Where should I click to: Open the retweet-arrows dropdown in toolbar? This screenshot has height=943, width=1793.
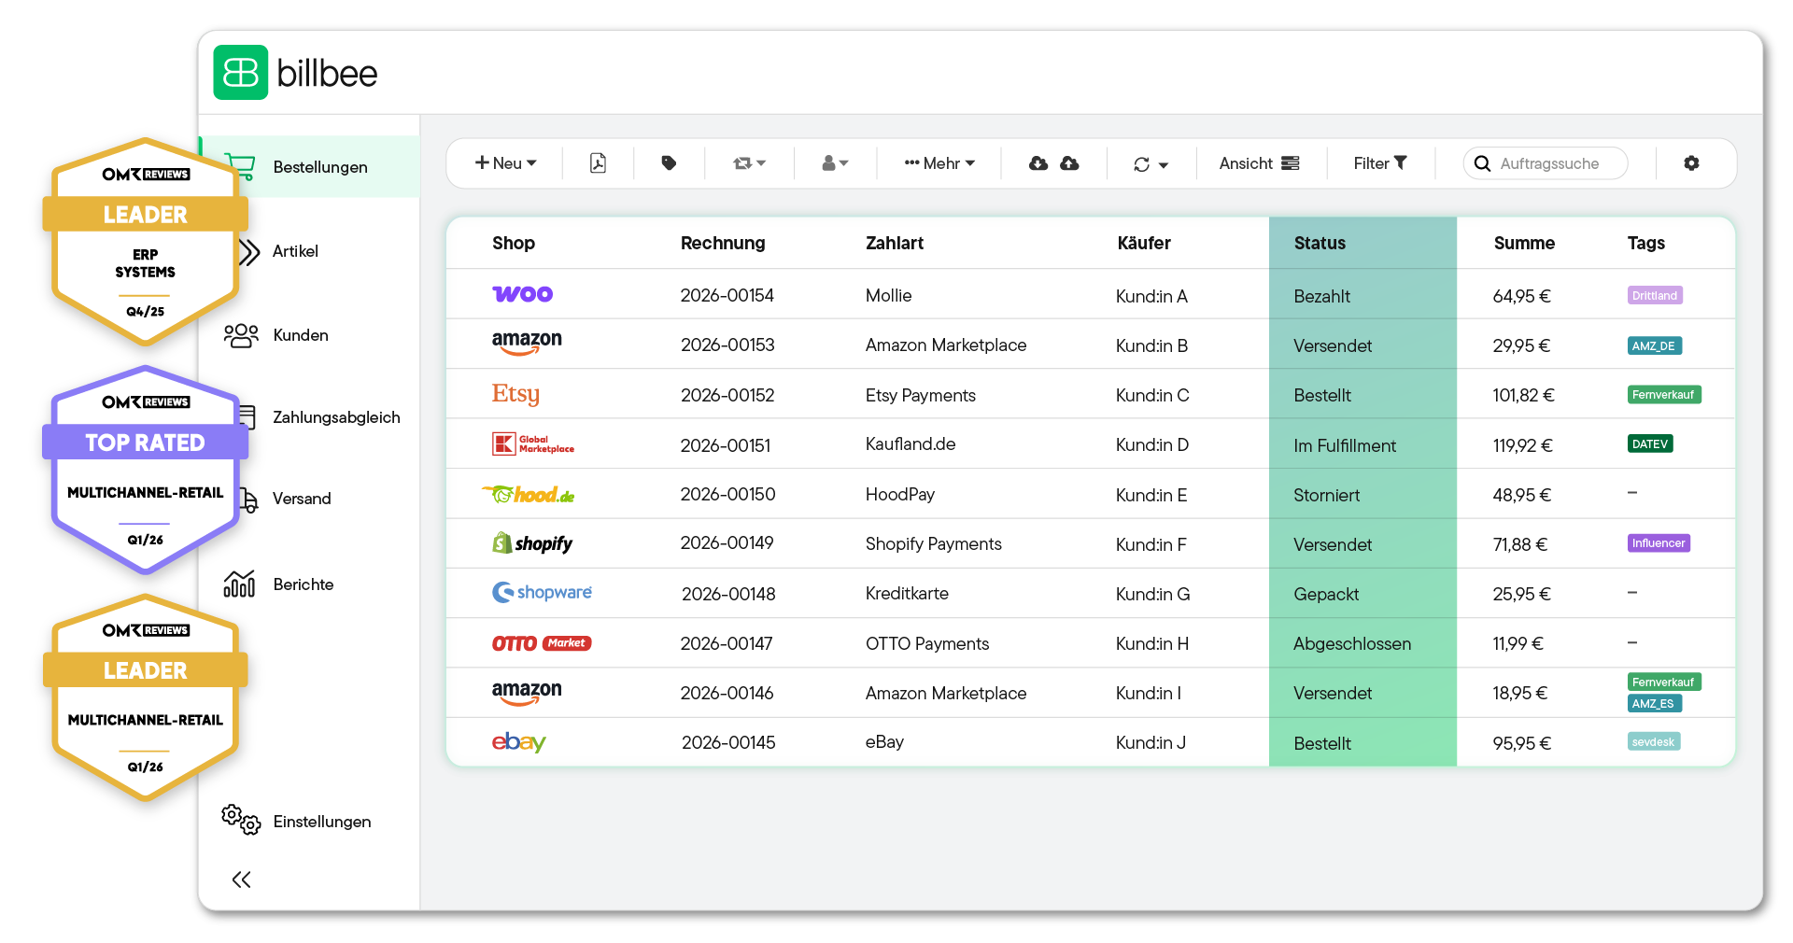coord(749,163)
